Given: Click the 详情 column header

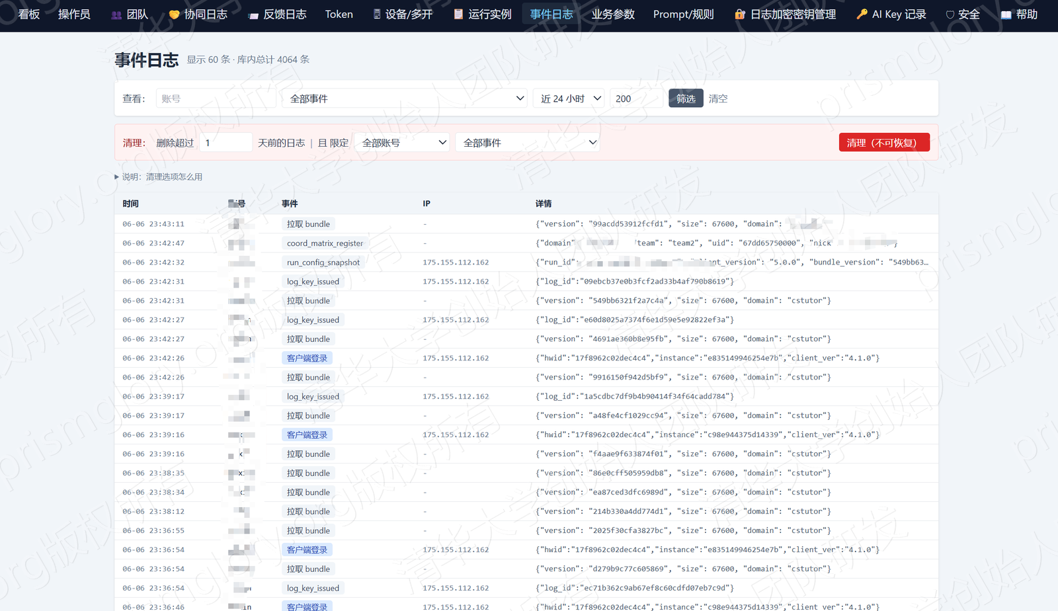Looking at the screenshot, I should click(x=544, y=204).
